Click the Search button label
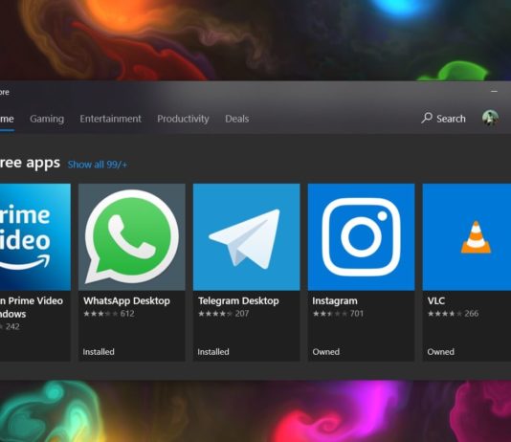 [451, 119]
